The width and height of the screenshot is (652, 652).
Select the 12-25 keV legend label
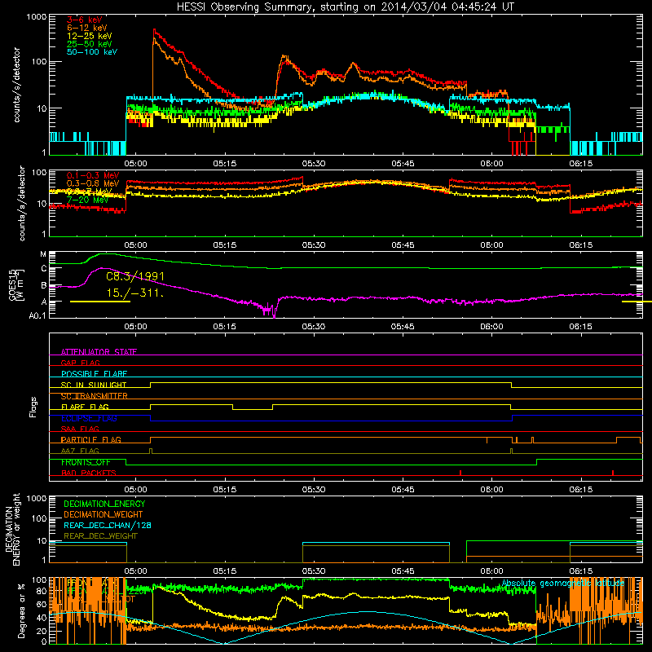[90, 36]
